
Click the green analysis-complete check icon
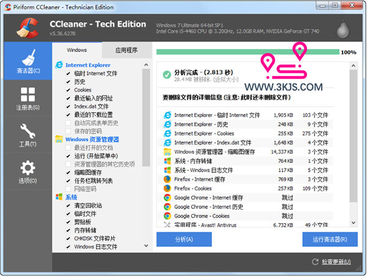(167, 75)
